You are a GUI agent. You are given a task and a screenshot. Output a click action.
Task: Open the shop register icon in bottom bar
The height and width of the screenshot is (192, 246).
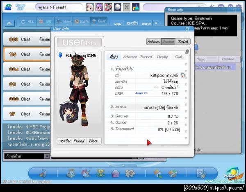tap(71, 173)
